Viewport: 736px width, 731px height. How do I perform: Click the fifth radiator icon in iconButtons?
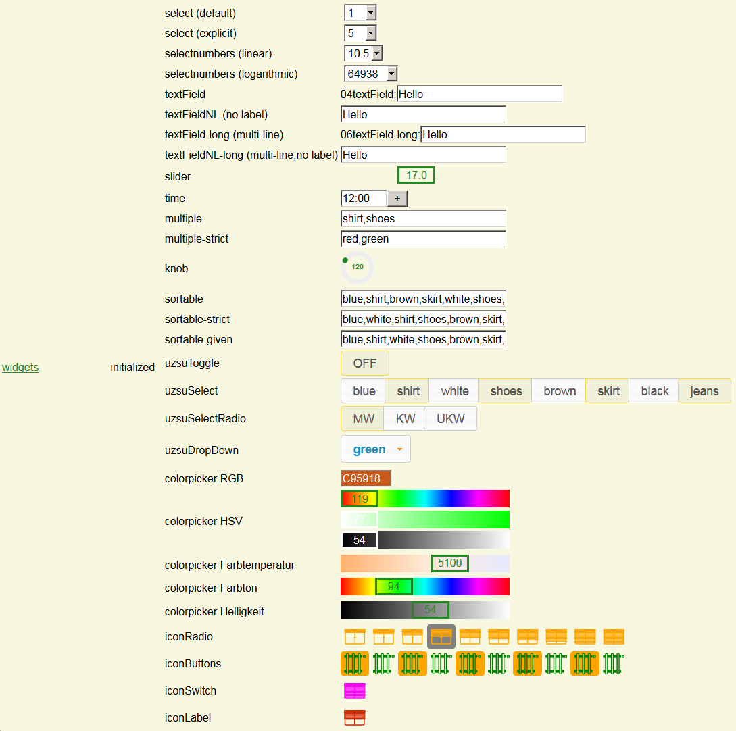(470, 663)
